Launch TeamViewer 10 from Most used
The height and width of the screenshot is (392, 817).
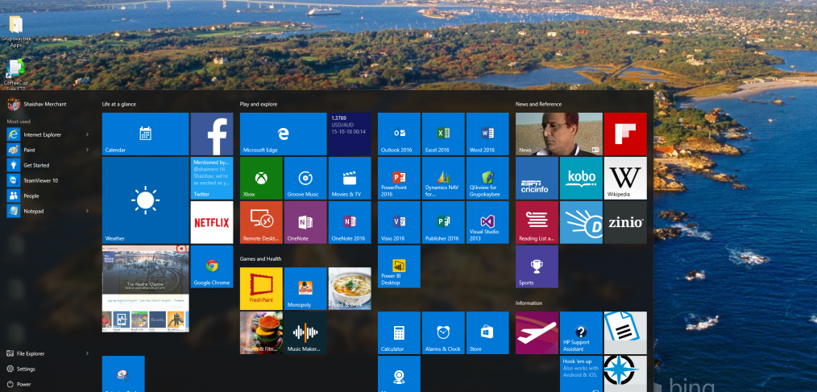48,180
